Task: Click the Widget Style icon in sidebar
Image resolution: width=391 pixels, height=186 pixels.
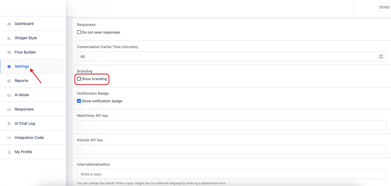Action: coord(9,38)
